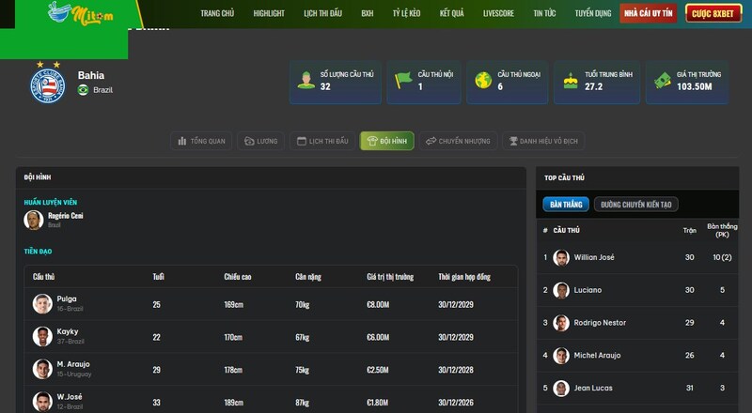This screenshot has width=752, height=413.
Task: Switch to Đường Chuyền Kiến Tạo
Action: (x=635, y=204)
